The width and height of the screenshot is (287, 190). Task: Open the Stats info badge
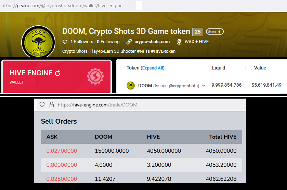coord(215,32)
